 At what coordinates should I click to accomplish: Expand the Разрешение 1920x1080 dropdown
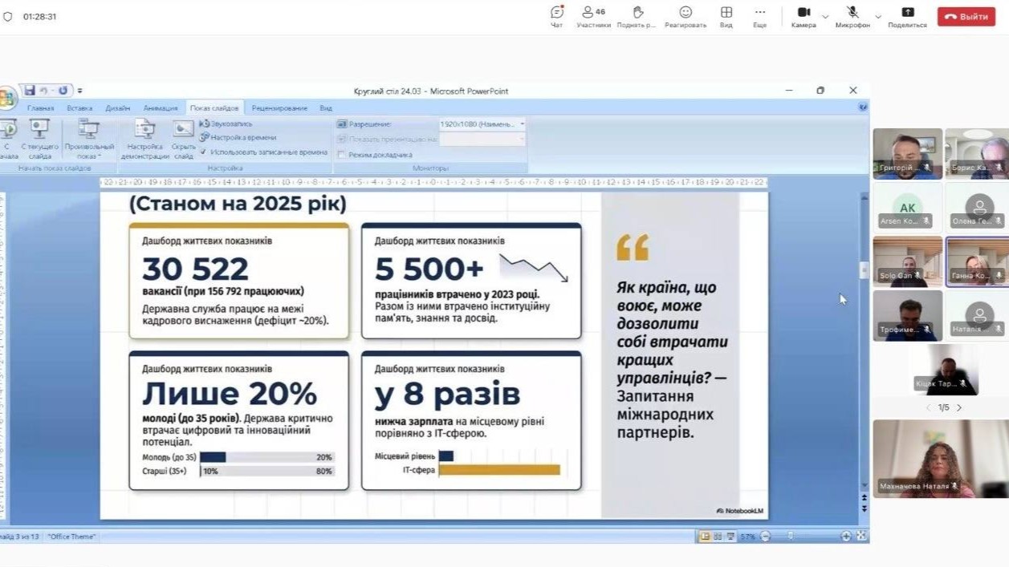tap(522, 124)
